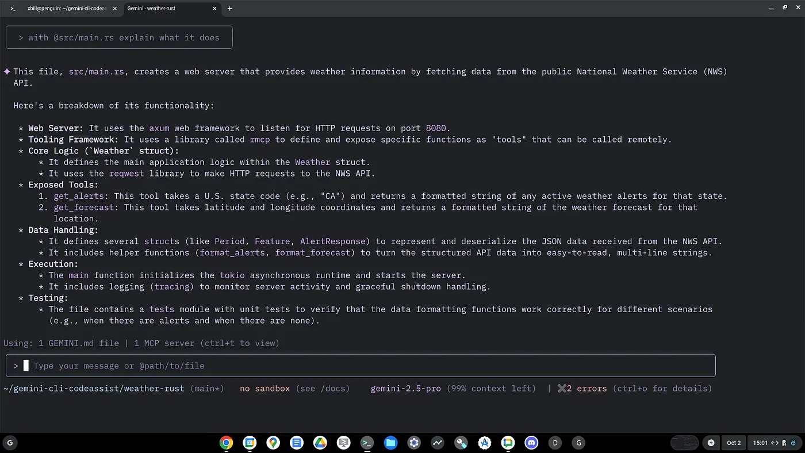
Task: Open Google Docs from the shelf
Action: (x=297, y=443)
